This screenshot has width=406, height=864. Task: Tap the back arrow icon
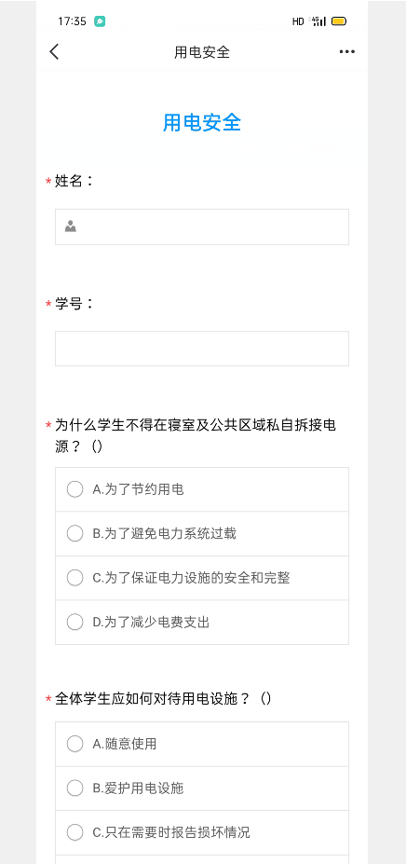coord(54,52)
